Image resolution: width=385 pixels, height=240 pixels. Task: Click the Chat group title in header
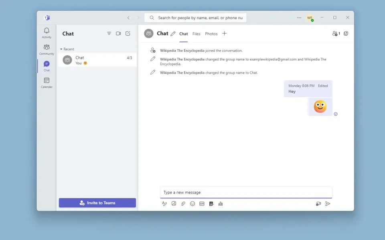[162, 34]
